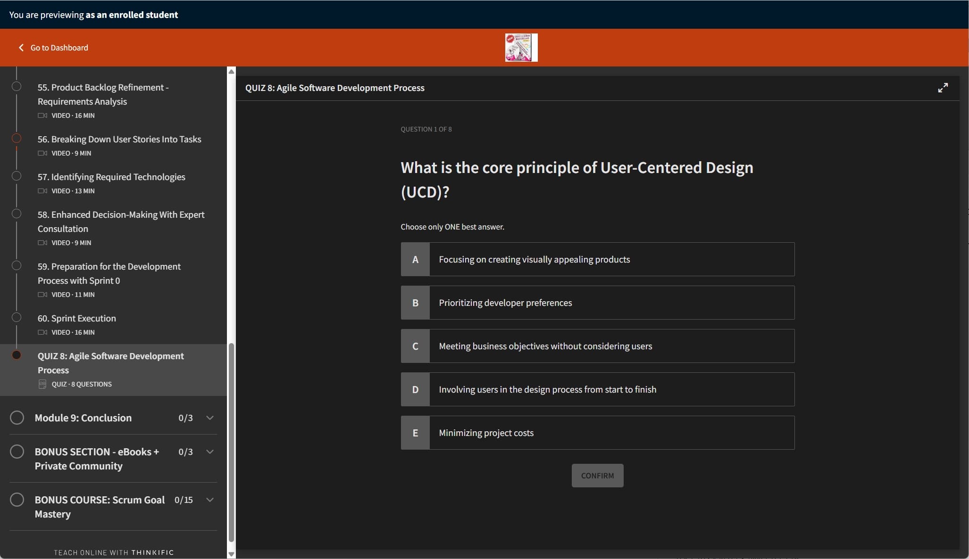The width and height of the screenshot is (969, 559).
Task: Click the quiz icon under QUIZ 8
Action: [x=43, y=384]
